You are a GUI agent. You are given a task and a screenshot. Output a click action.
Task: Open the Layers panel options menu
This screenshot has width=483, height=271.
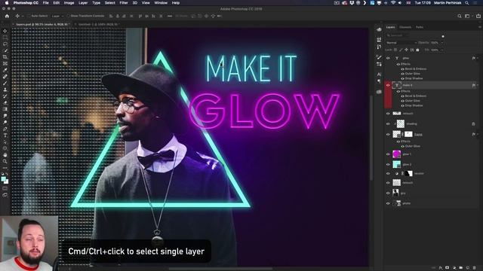[x=480, y=27]
